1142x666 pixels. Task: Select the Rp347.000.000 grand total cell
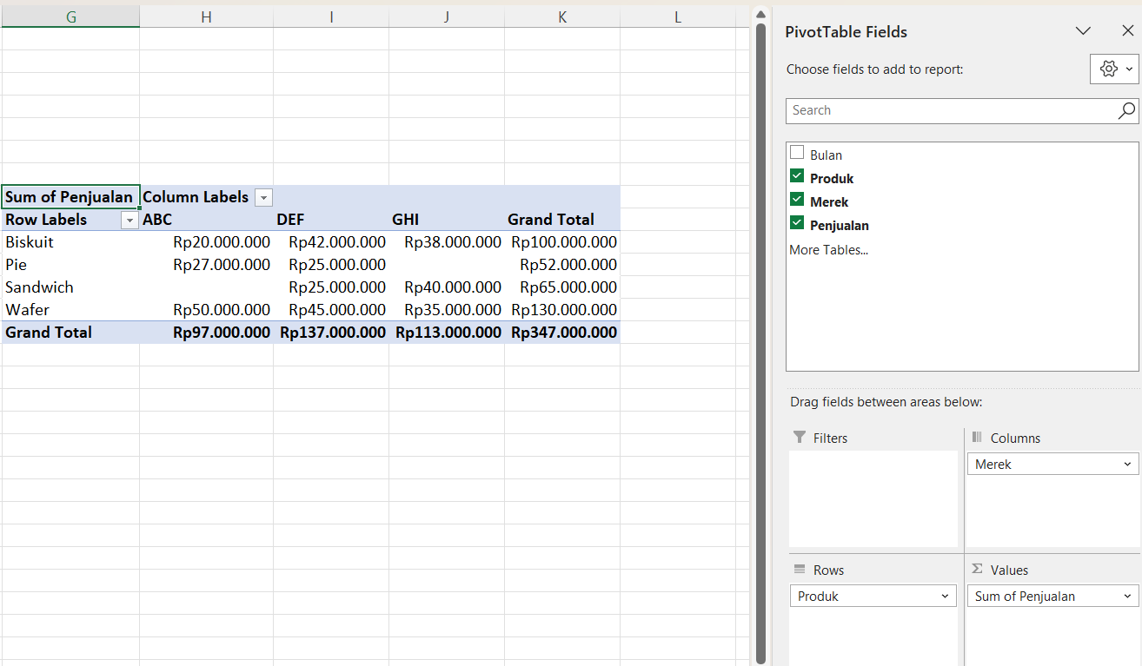(x=562, y=333)
